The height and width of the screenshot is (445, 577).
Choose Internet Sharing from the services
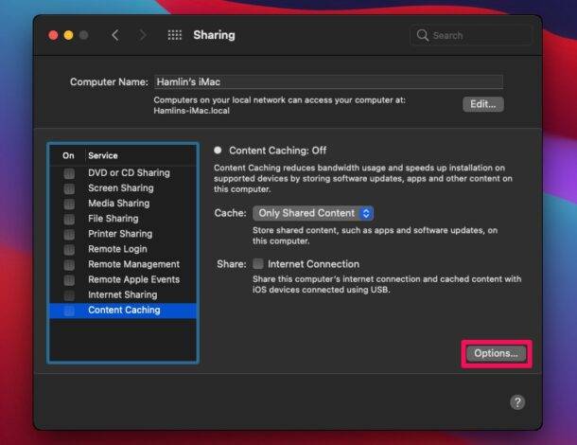click(122, 295)
